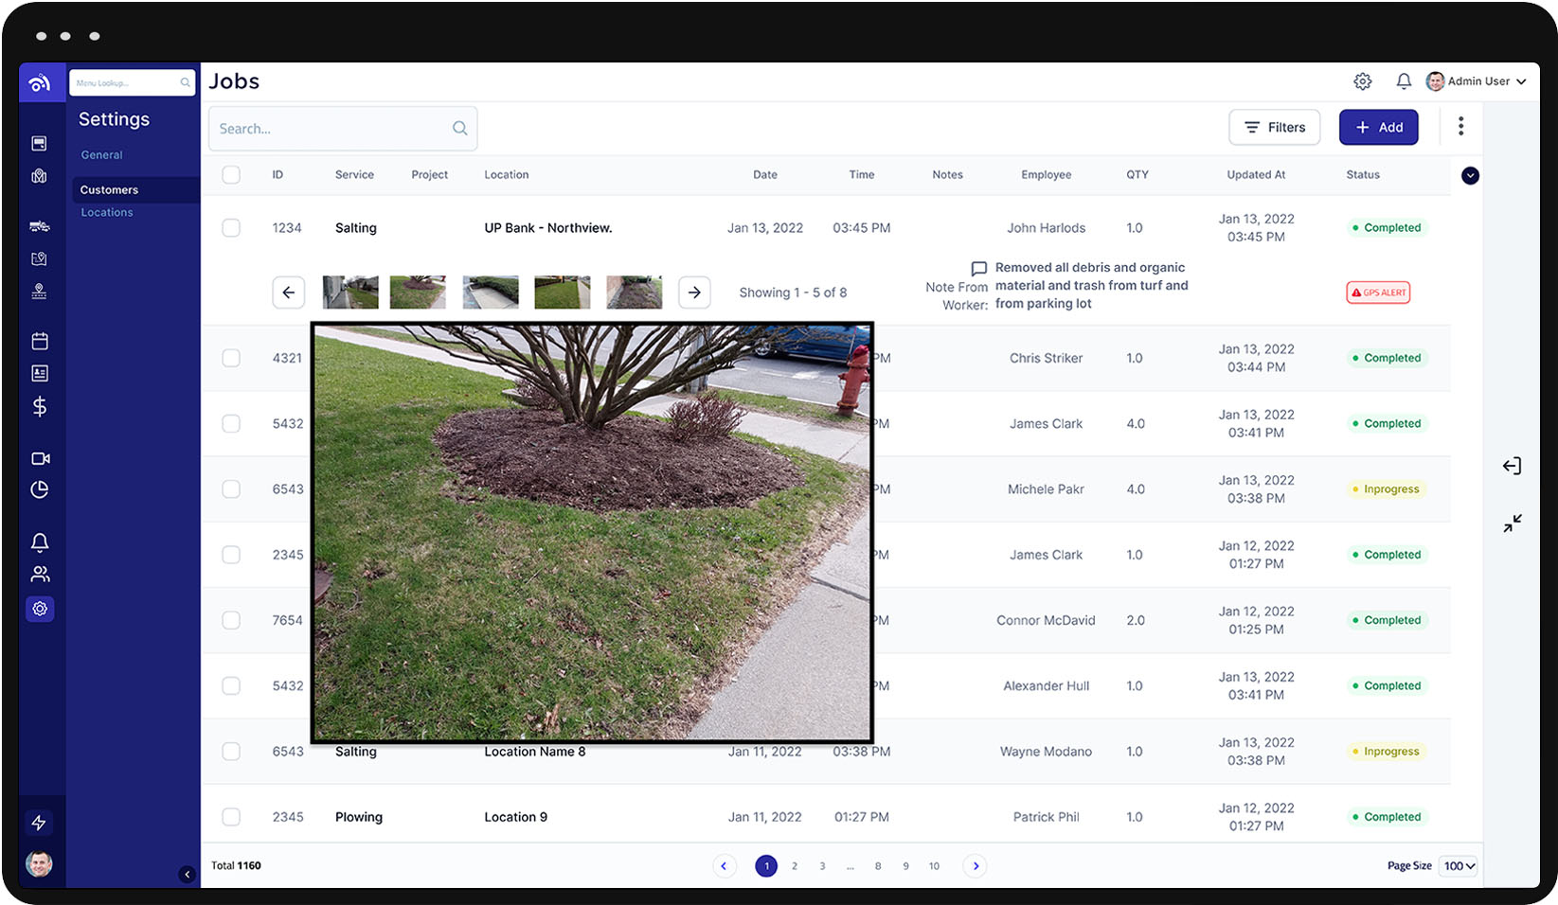Select the checkbox for the 4.0 QTY James Clark row
Viewport: 1558px width, 905px height.
click(231, 423)
